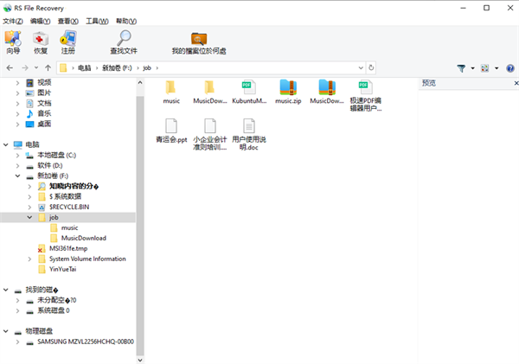This screenshot has width=519, height=364.
Task: Click the tree pane scrollbar thumb
Action: pos(140,227)
